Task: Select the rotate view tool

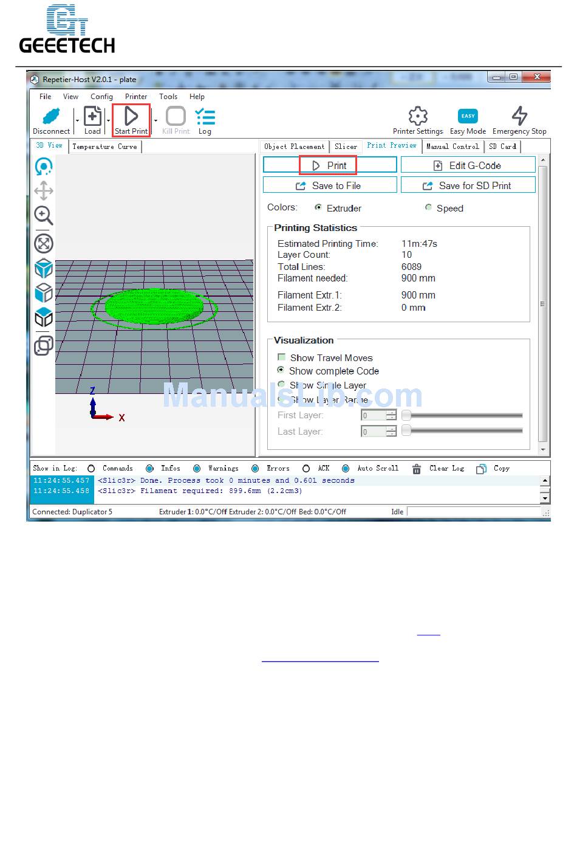Action: click(x=44, y=166)
